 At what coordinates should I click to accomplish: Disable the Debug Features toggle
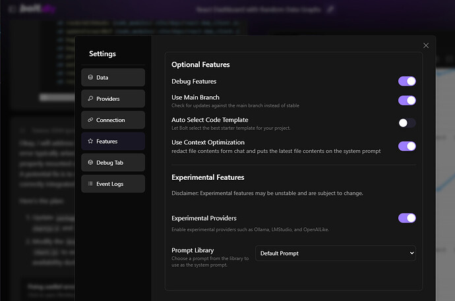[x=407, y=82]
